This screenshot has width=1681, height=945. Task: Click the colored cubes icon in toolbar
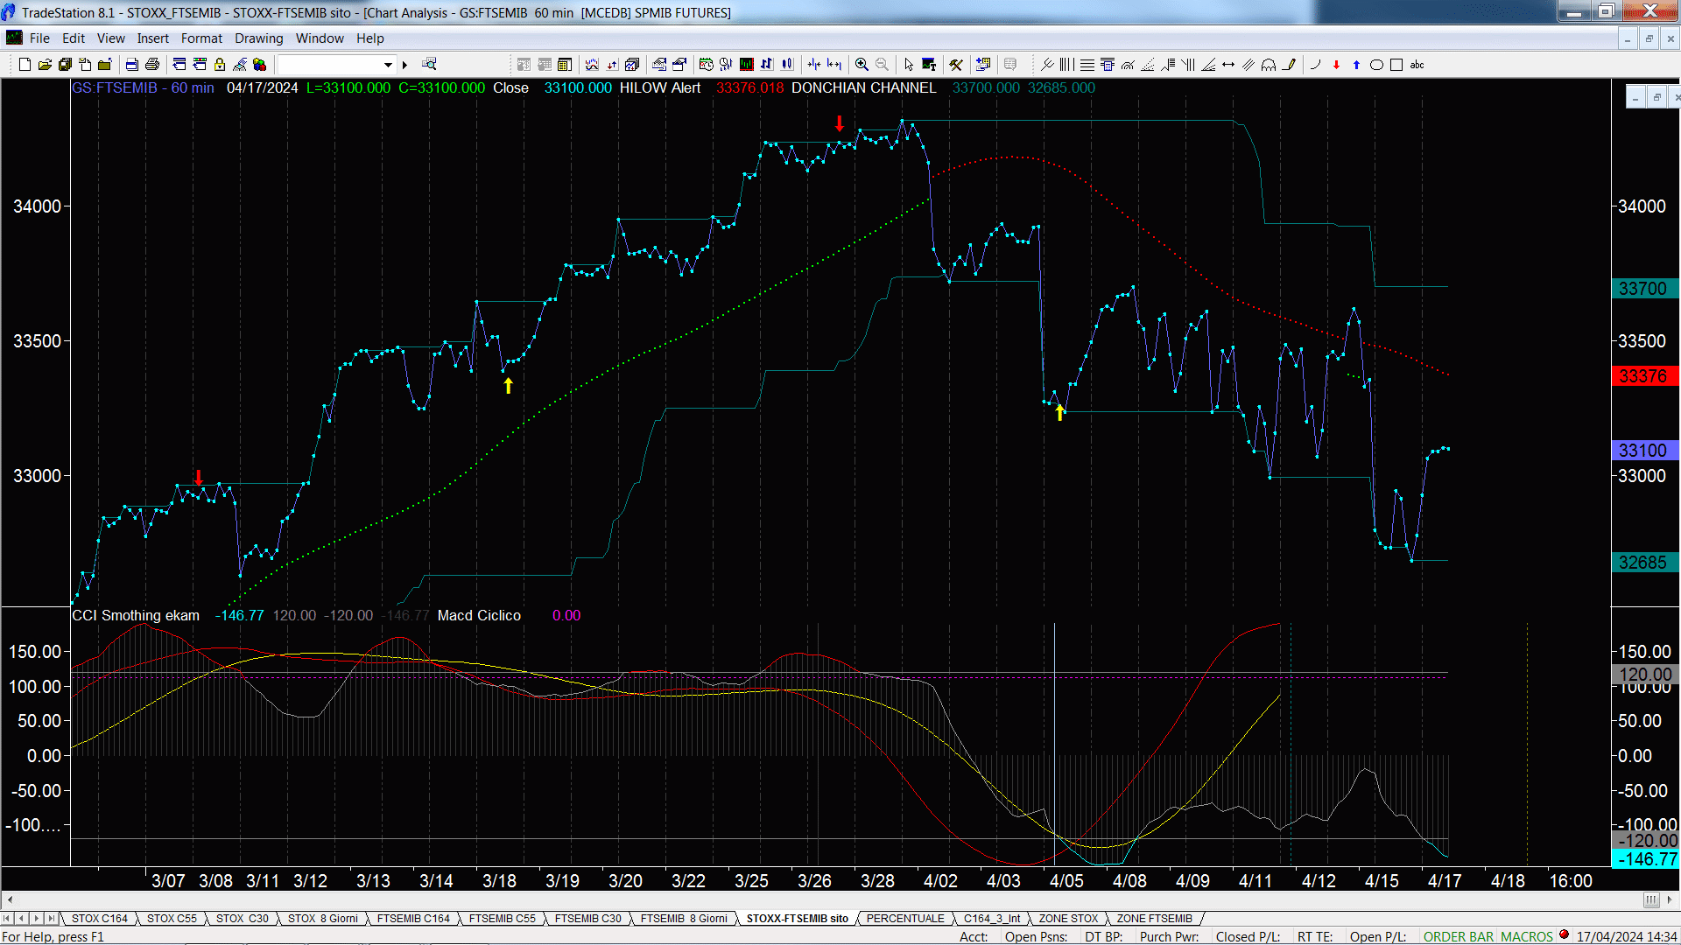259,65
